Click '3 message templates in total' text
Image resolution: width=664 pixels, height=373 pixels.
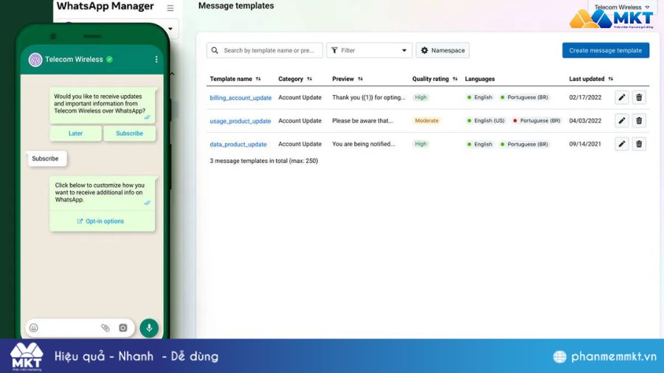click(264, 161)
